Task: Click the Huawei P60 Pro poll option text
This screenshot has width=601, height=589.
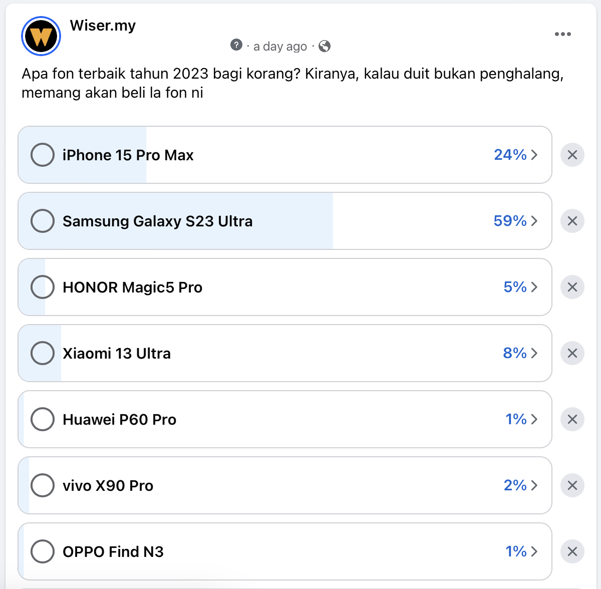Action: [119, 420]
